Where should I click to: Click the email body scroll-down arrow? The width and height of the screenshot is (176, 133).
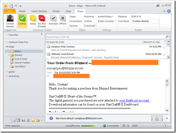click(x=167, y=110)
